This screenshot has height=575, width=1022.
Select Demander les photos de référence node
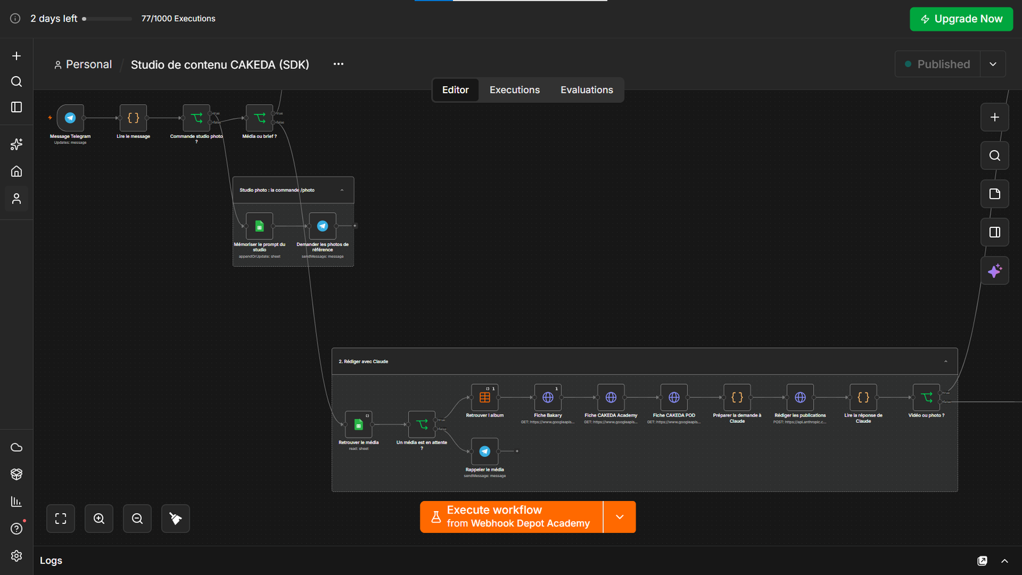[323, 226]
